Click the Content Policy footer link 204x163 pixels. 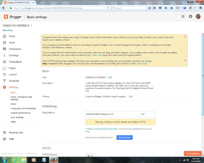31,153
